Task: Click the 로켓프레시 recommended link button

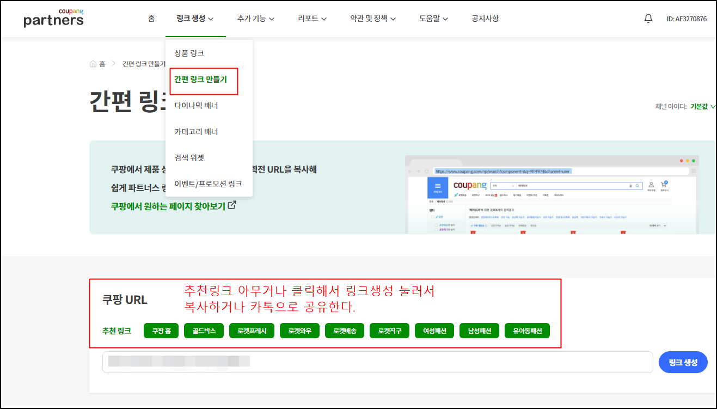Action: [x=252, y=331]
